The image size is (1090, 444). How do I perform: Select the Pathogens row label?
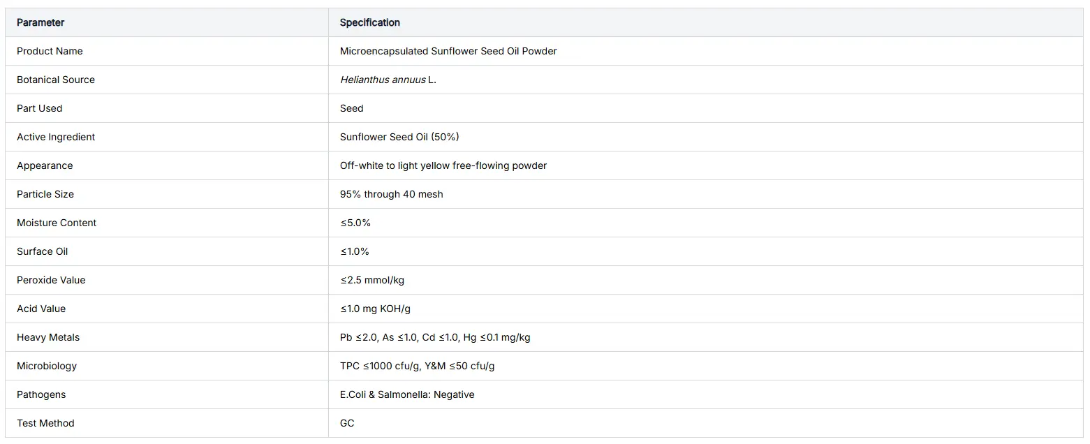(41, 394)
